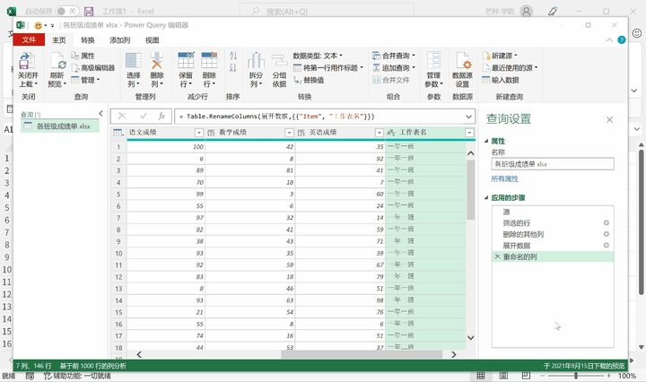
Task: Delete the Renamed Columns (重命名的列) step
Action: coord(497,256)
